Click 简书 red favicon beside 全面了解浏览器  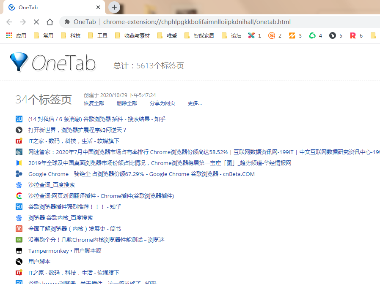(19, 229)
